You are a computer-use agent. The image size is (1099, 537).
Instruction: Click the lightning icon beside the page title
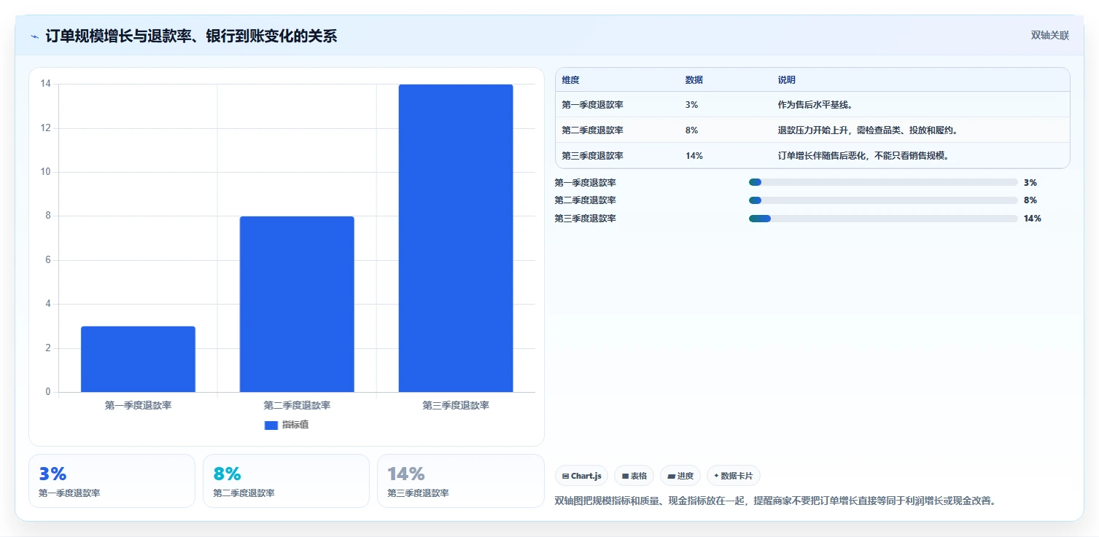point(34,36)
